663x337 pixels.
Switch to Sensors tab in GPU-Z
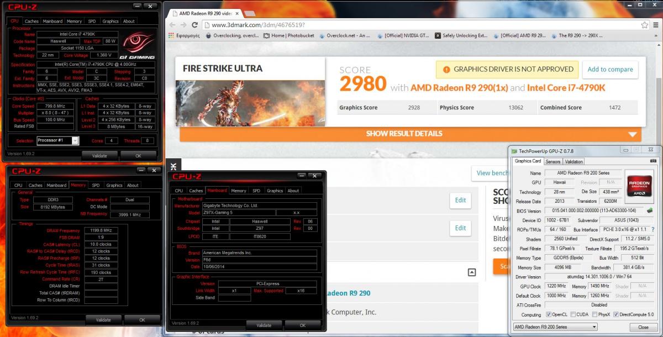(553, 161)
